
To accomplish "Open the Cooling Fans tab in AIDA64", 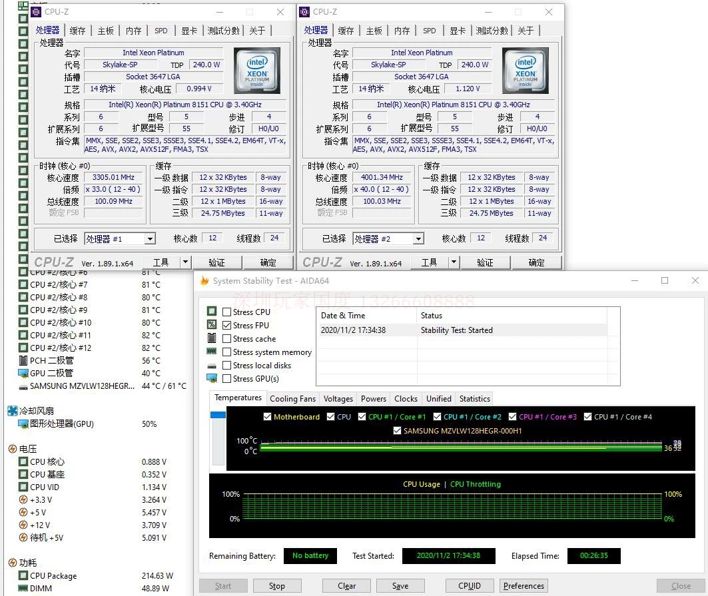I will pos(292,399).
